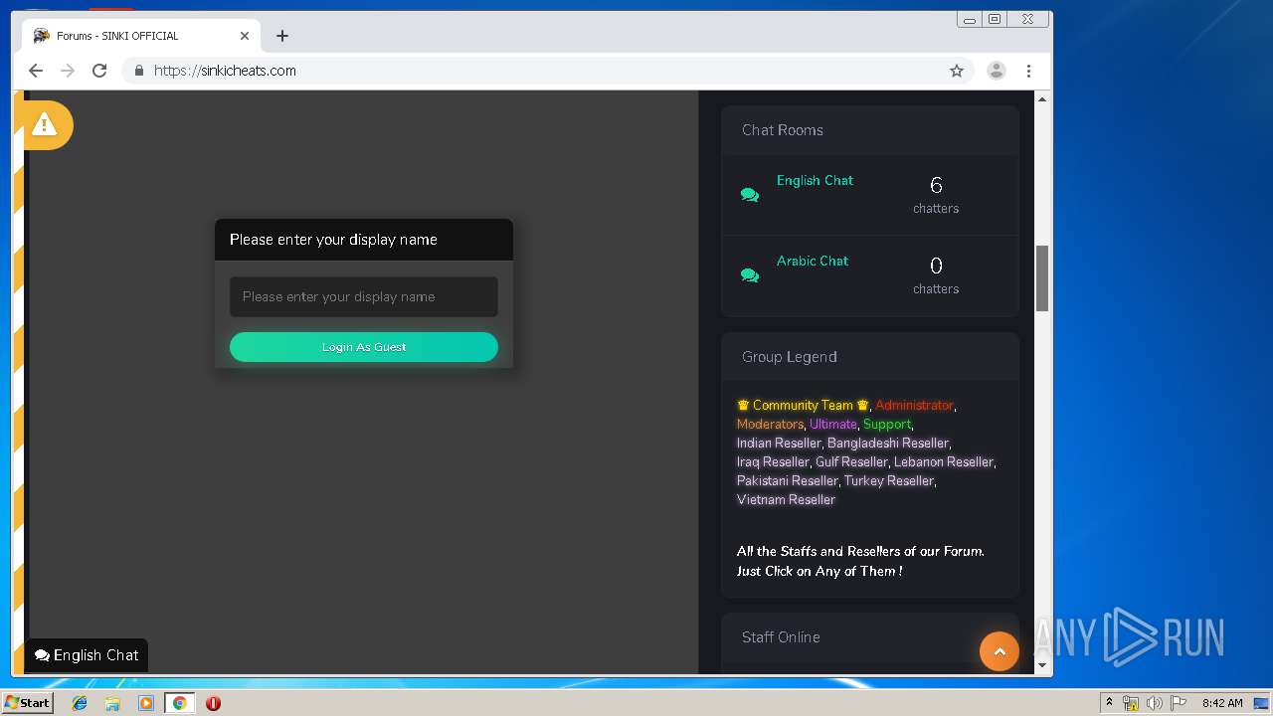Open Windows Explorer folder from taskbar
The image size is (1273, 716).
[x=112, y=703]
